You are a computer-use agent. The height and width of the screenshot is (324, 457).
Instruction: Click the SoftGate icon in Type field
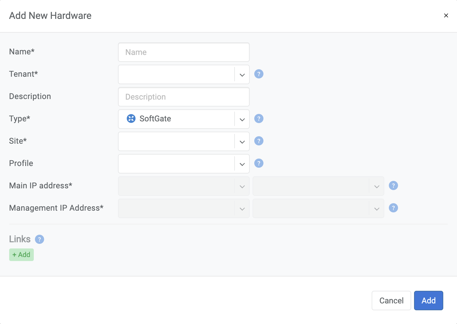tap(131, 119)
